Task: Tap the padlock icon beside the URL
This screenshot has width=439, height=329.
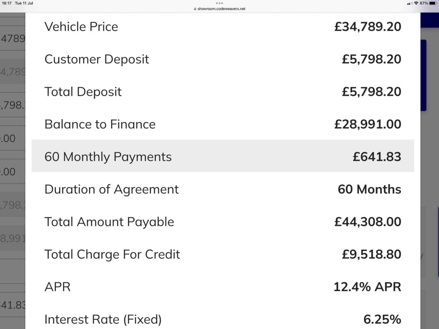Action: click(x=195, y=9)
